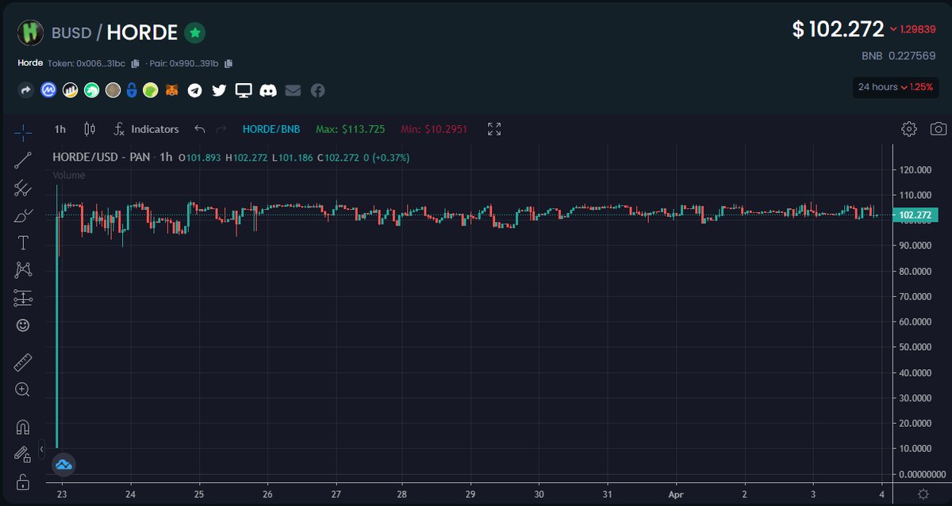Select the long position prediction tool

[x=23, y=298]
